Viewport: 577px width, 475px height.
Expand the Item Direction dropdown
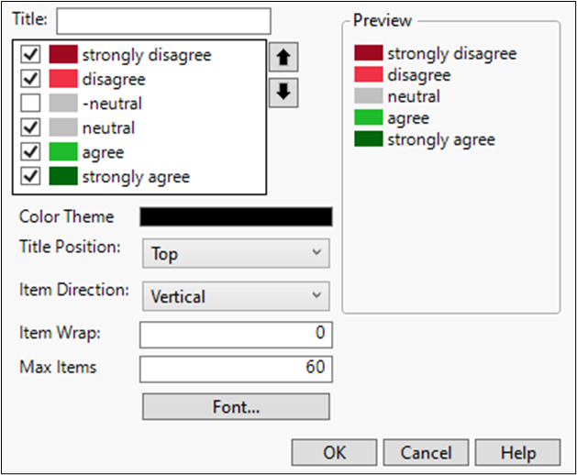tap(236, 296)
